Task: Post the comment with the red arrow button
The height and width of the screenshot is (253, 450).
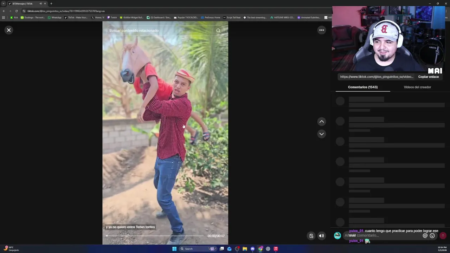Action: 443,236
